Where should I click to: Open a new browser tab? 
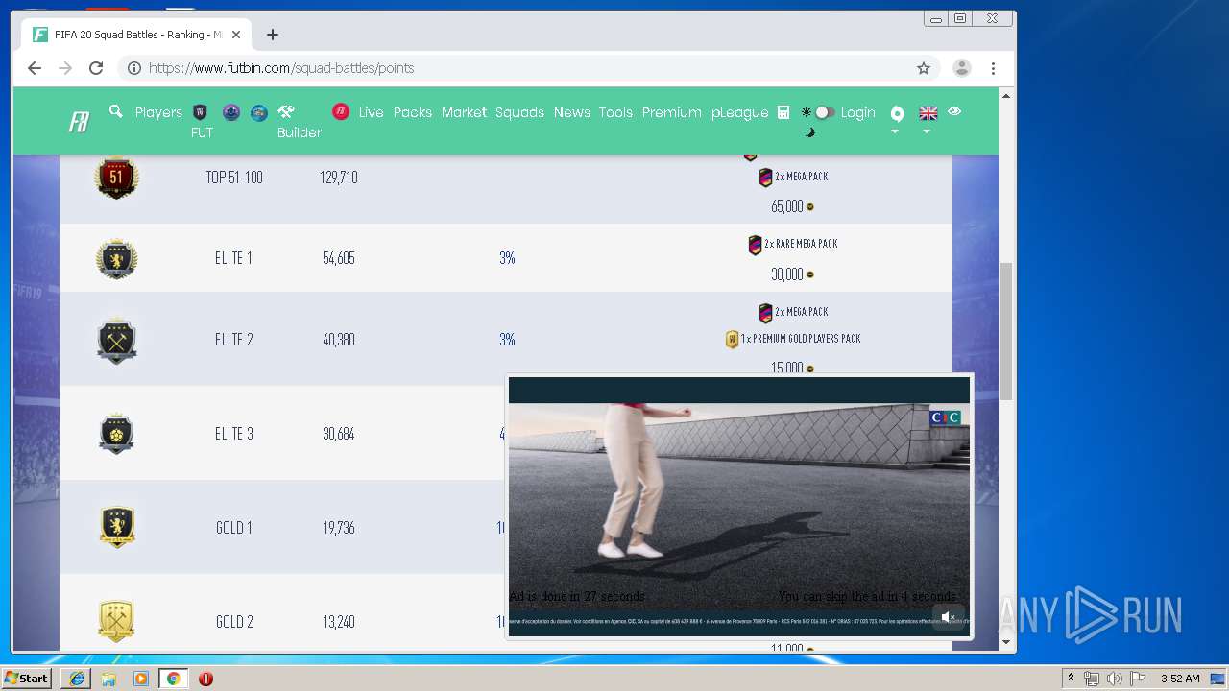click(273, 35)
